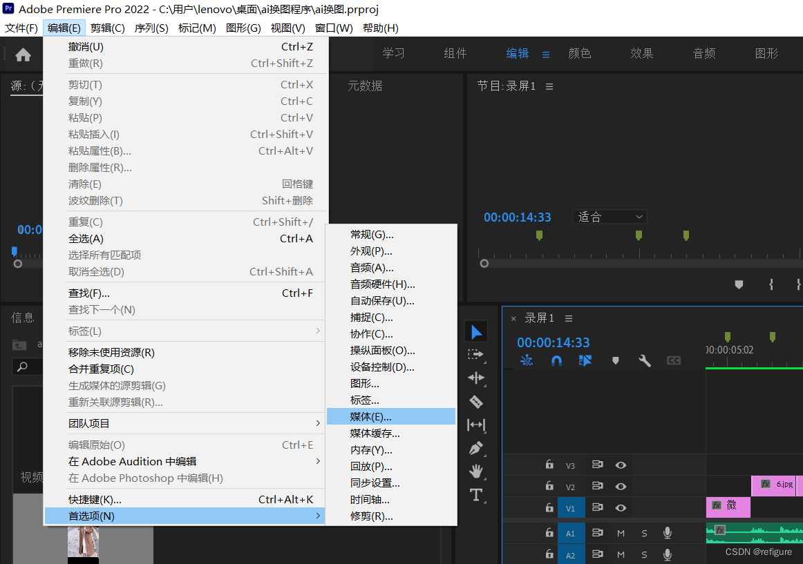Open the 文件(F) menu

21,28
